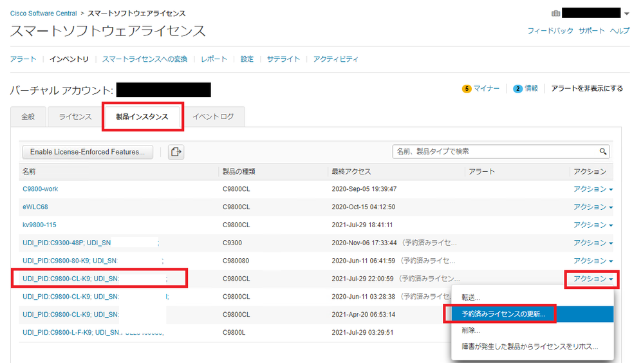Open the ヘルプ link
Image resolution: width=643 pixels, height=363 pixels.
point(619,31)
